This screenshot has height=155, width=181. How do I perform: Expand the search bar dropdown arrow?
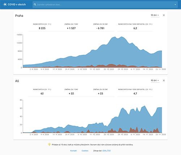[175, 5]
